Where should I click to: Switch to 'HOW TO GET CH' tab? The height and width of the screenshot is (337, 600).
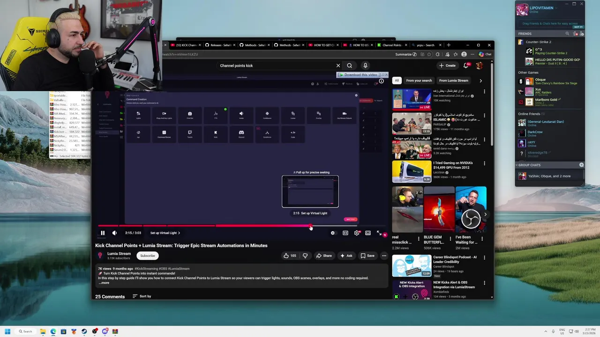tap(323, 45)
